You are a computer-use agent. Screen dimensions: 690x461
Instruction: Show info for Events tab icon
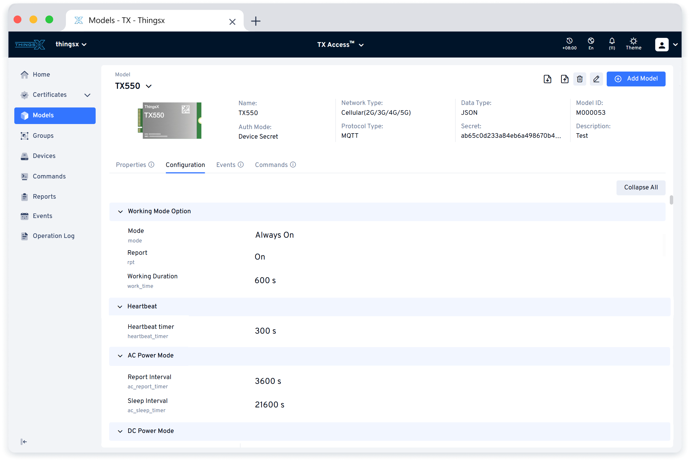tap(241, 165)
